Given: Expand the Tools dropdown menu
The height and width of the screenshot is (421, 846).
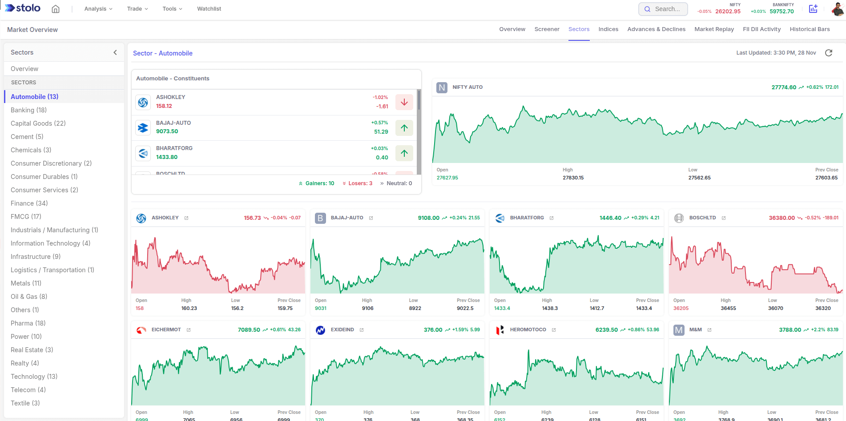Looking at the screenshot, I should point(172,9).
